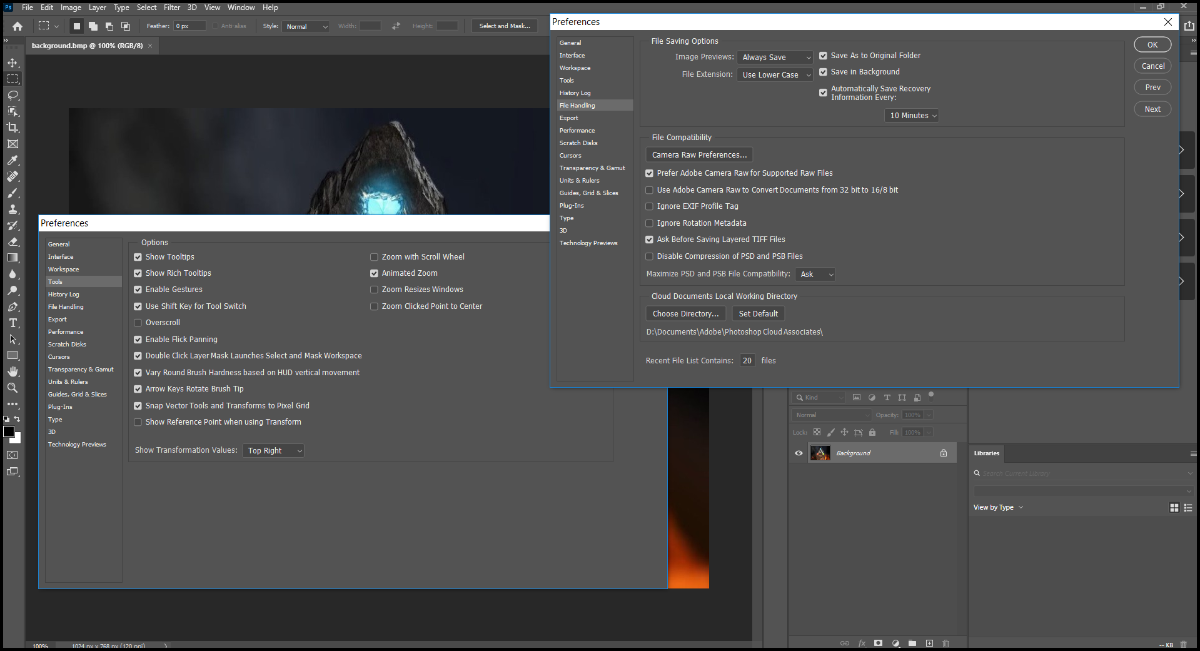Click Select and Mask button

pyautogui.click(x=505, y=26)
